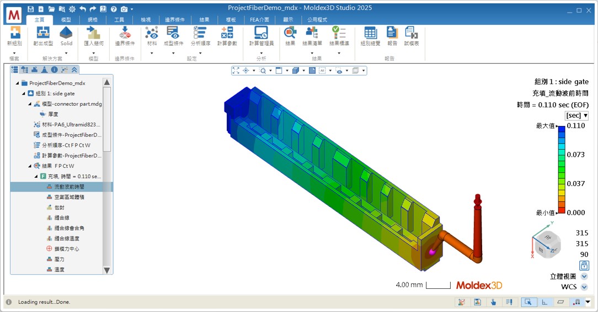Toggle the plane display button in status bar

[x=560, y=302]
